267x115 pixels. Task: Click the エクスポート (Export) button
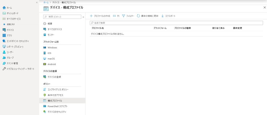(x=168, y=16)
